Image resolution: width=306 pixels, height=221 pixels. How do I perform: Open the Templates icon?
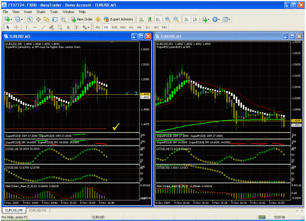[x=225, y=19]
